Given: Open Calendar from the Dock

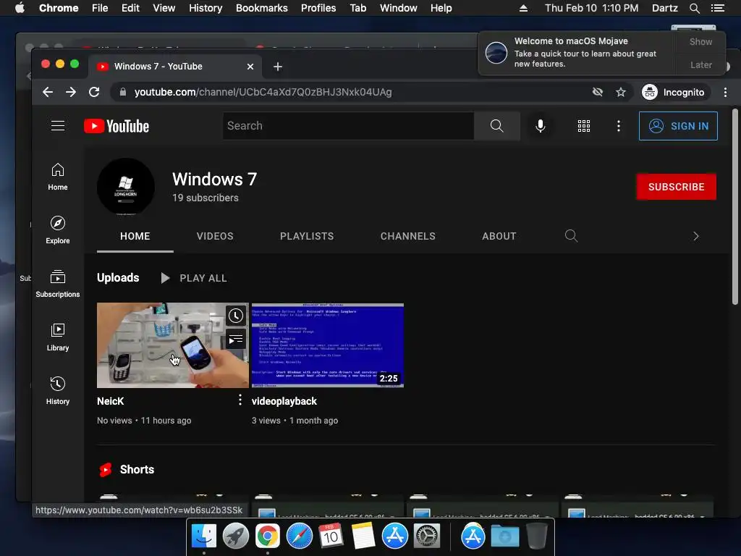Looking at the screenshot, I should tap(331, 536).
